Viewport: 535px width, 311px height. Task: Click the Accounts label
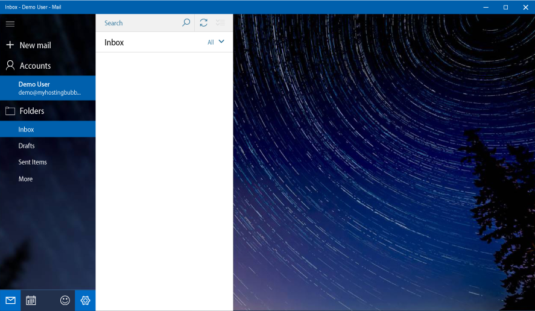35,66
